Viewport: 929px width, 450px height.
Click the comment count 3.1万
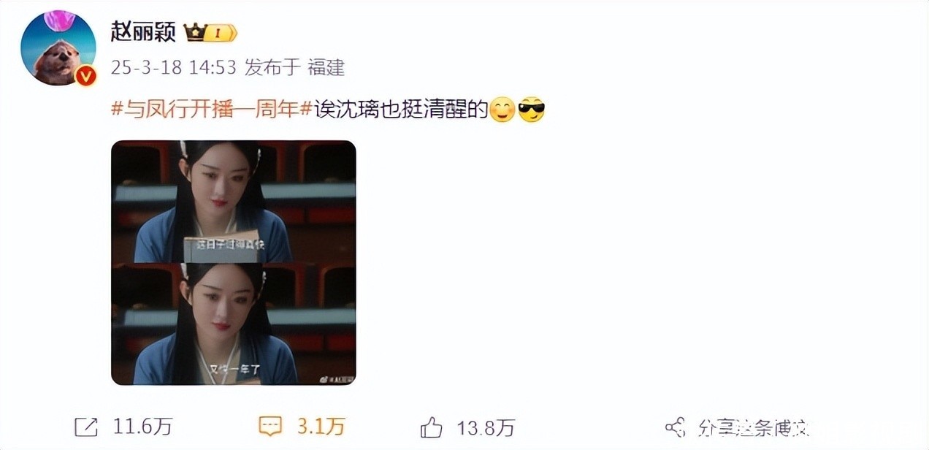tap(321, 427)
